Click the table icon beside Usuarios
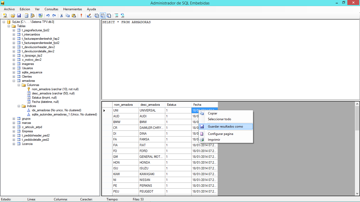Viewport: 360px width, 202px height. coord(19,68)
